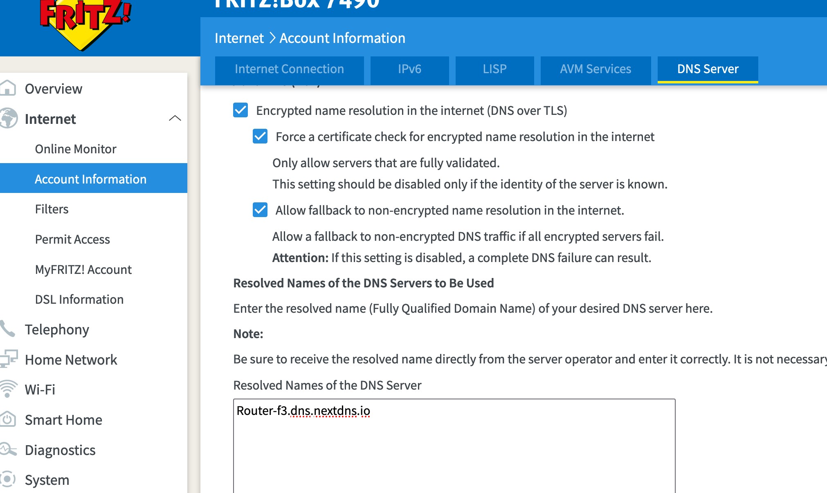
Task: Uncheck Force a certificate check option
Action: pyautogui.click(x=260, y=137)
